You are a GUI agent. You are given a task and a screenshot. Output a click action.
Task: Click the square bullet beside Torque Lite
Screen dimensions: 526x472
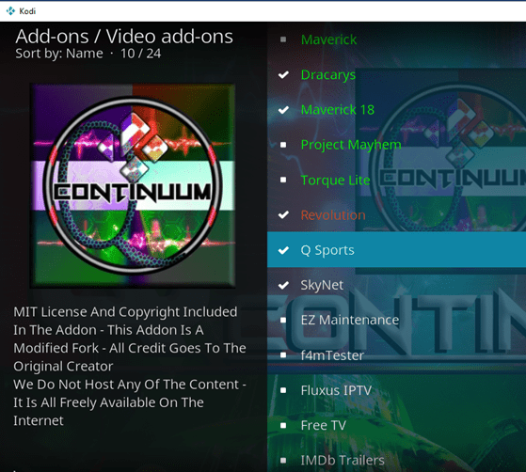[283, 180]
